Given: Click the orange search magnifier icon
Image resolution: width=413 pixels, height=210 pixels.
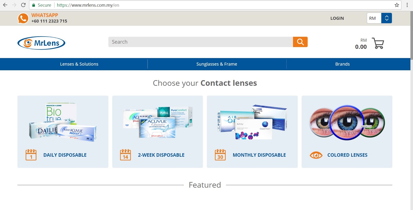Looking at the screenshot, I should [300, 41].
